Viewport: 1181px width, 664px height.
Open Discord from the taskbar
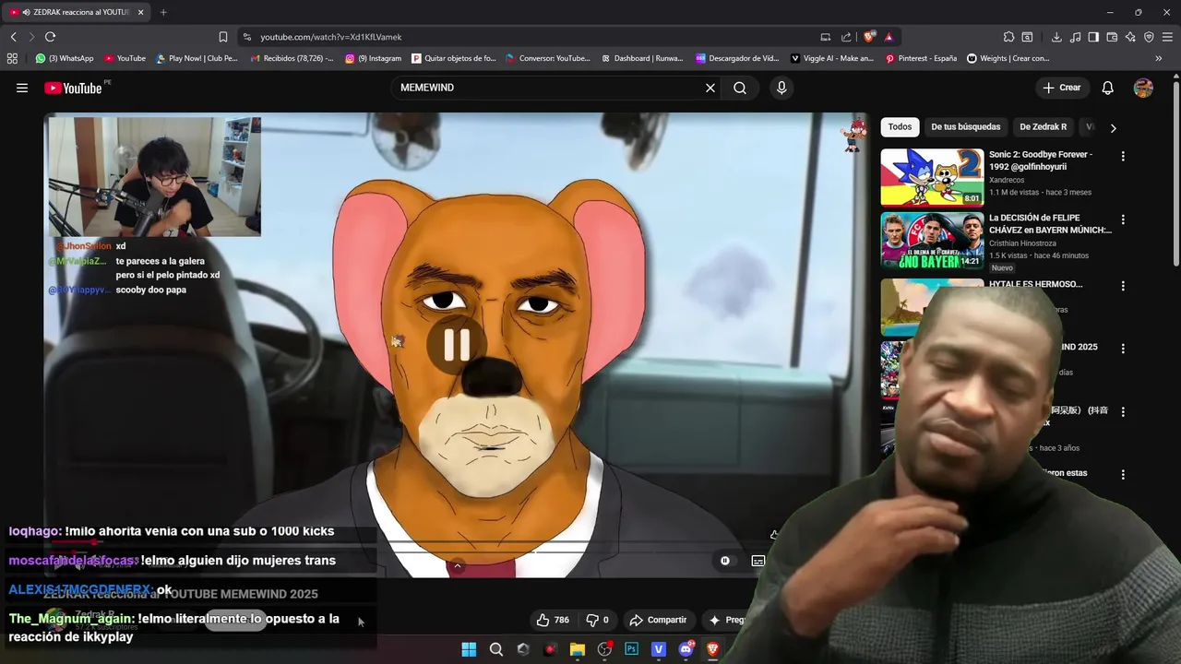click(686, 649)
